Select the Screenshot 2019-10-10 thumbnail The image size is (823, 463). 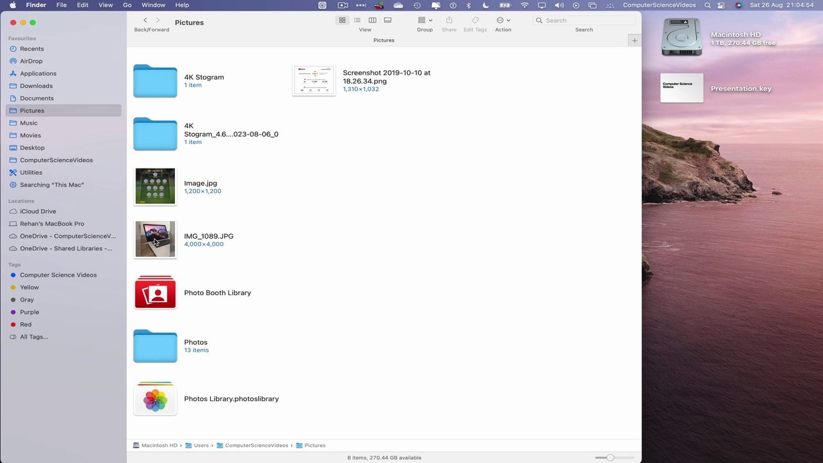coord(314,80)
